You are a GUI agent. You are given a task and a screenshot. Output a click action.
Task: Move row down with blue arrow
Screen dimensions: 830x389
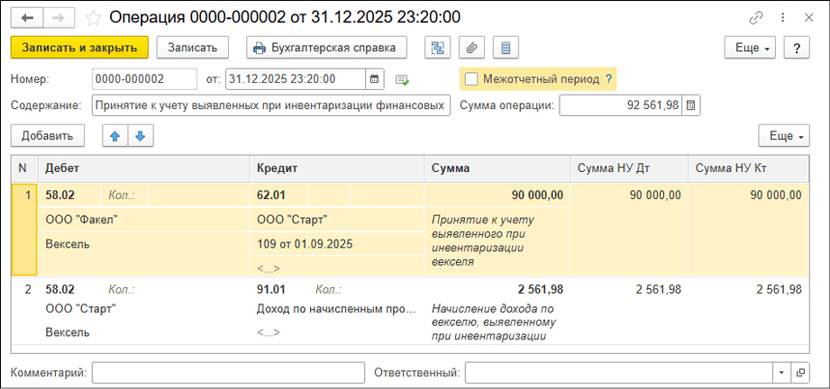pyautogui.click(x=139, y=136)
